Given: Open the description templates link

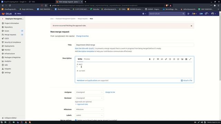Looking at the screenshot, I should [86, 51].
